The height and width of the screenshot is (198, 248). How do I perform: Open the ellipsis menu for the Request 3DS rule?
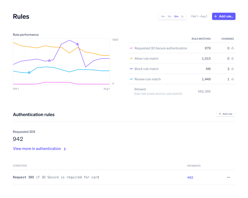(228, 177)
